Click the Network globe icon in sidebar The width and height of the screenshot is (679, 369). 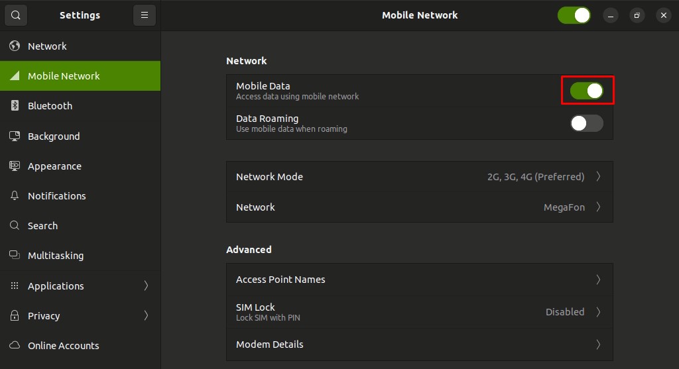pyautogui.click(x=15, y=46)
